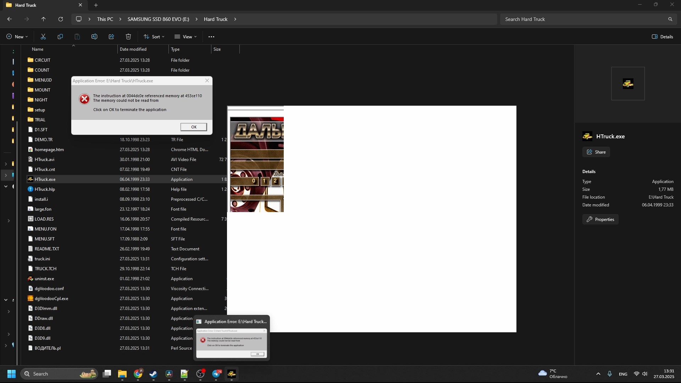Click OK in the Application Error dialog

point(194,127)
